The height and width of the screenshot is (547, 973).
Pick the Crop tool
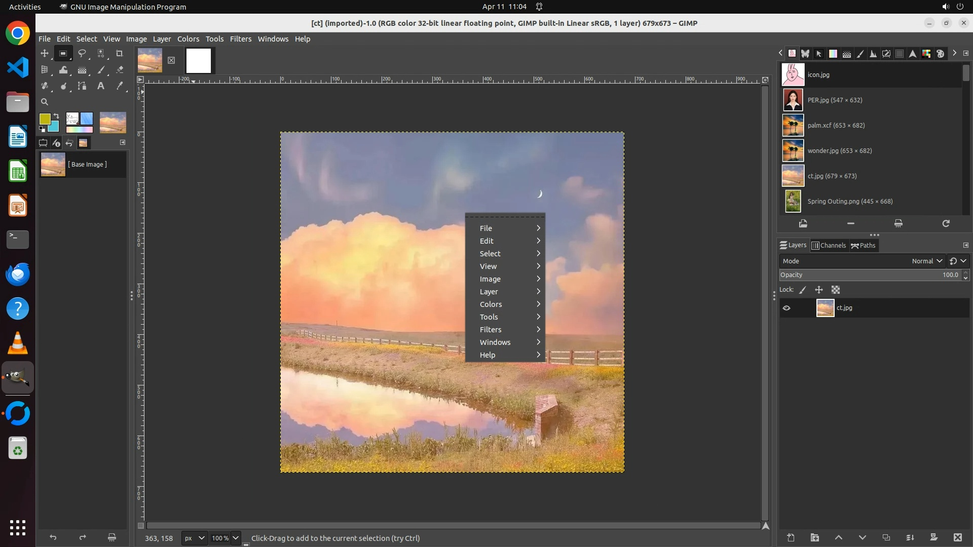tap(120, 53)
